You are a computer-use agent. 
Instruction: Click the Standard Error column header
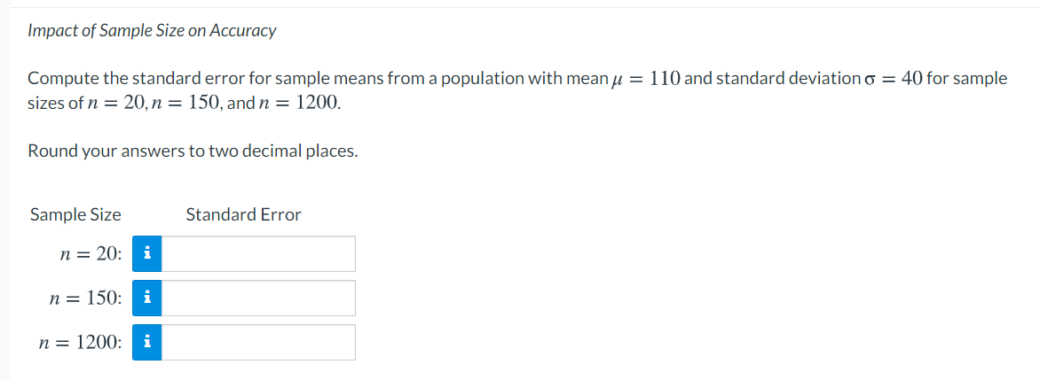[243, 214]
